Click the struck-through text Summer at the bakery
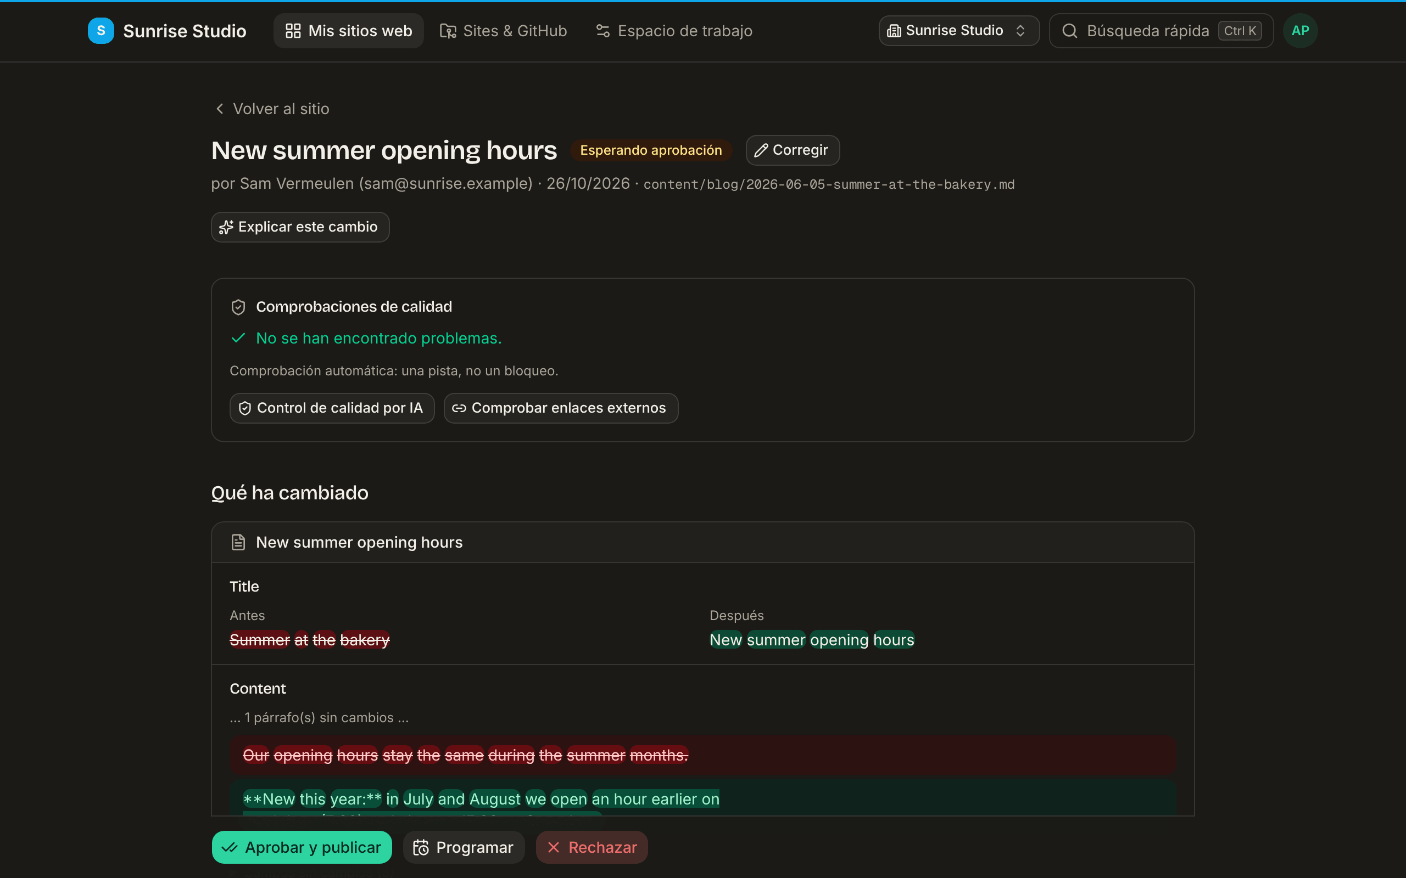This screenshot has width=1406, height=878. [x=310, y=640]
